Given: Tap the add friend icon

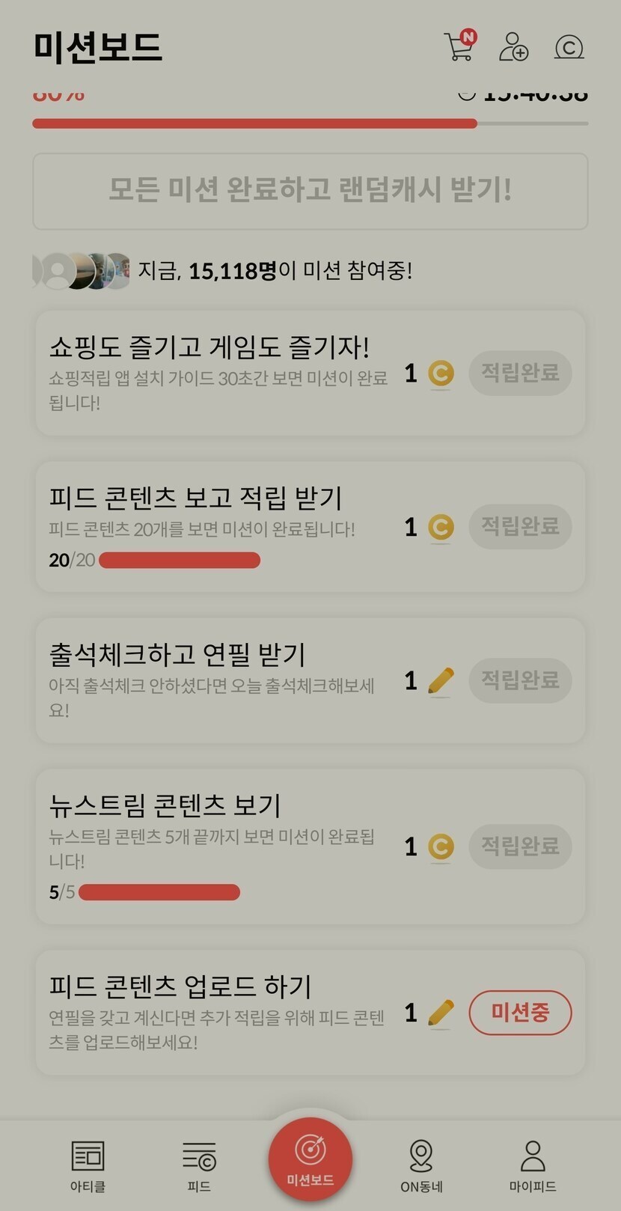Looking at the screenshot, I should click(x=513, y=46).
